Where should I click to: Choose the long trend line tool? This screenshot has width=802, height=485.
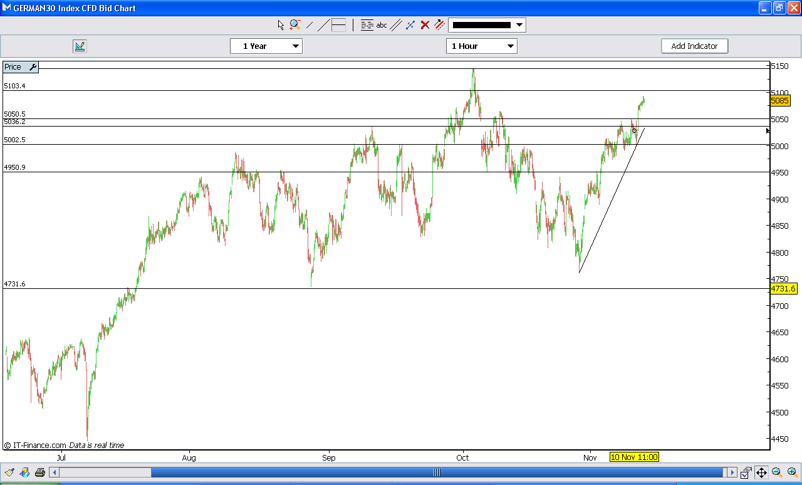point(323,25)
